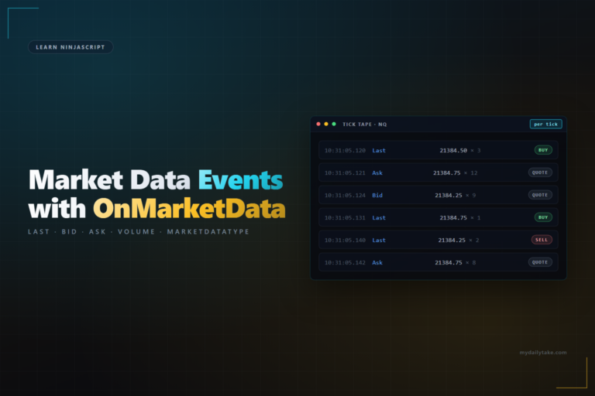Select timestamp 10:31:05.131

pos(345,217)
